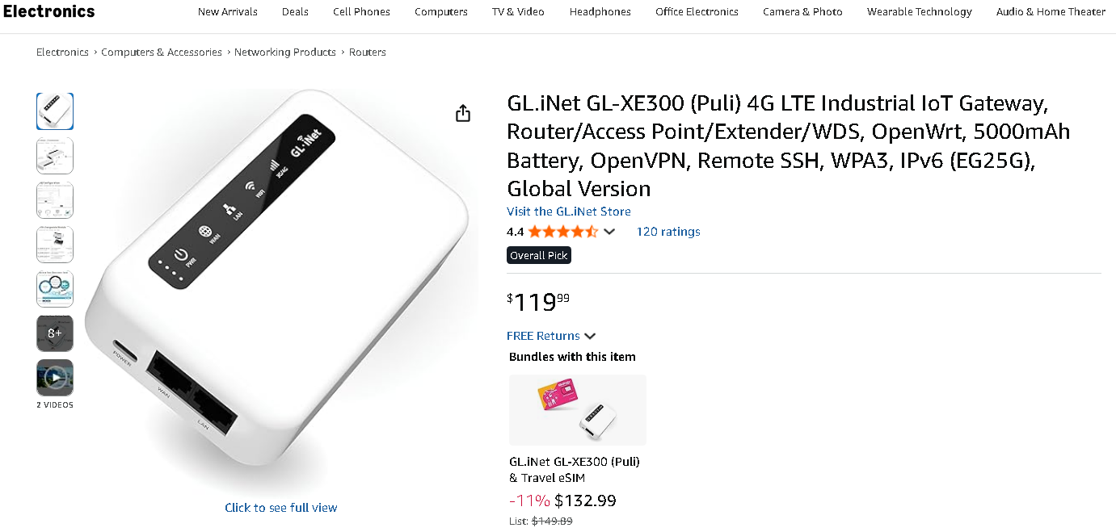Click the share icon above product image

coord(463,113)
